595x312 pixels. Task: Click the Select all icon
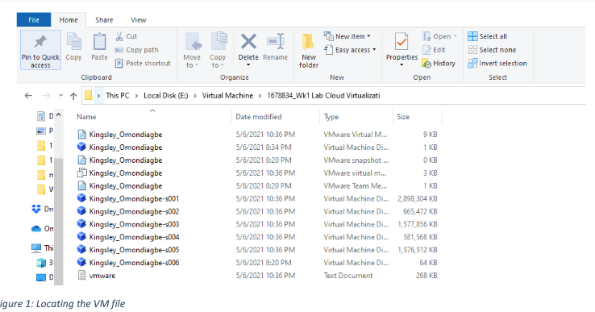(x=472, y=36)
